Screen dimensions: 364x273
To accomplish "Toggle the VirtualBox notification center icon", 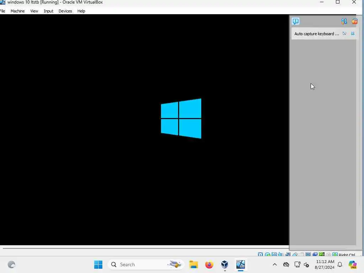I will point(295,21).
